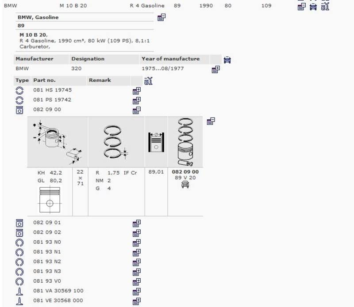Expand part 081 93 N2 details
The height and width of the screenshot is (307, 354).
[x=137, y=262]
